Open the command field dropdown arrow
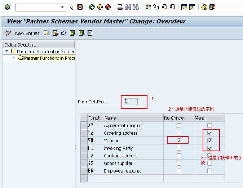Image resolution: width=243 pixels, height=188 pixels. pos(62,7)
